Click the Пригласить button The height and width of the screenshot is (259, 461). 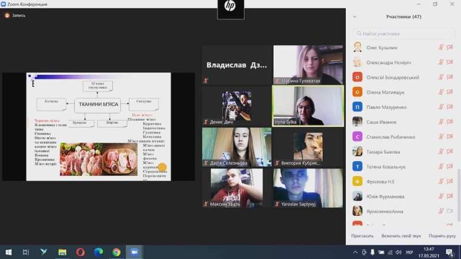coord(362,236)
